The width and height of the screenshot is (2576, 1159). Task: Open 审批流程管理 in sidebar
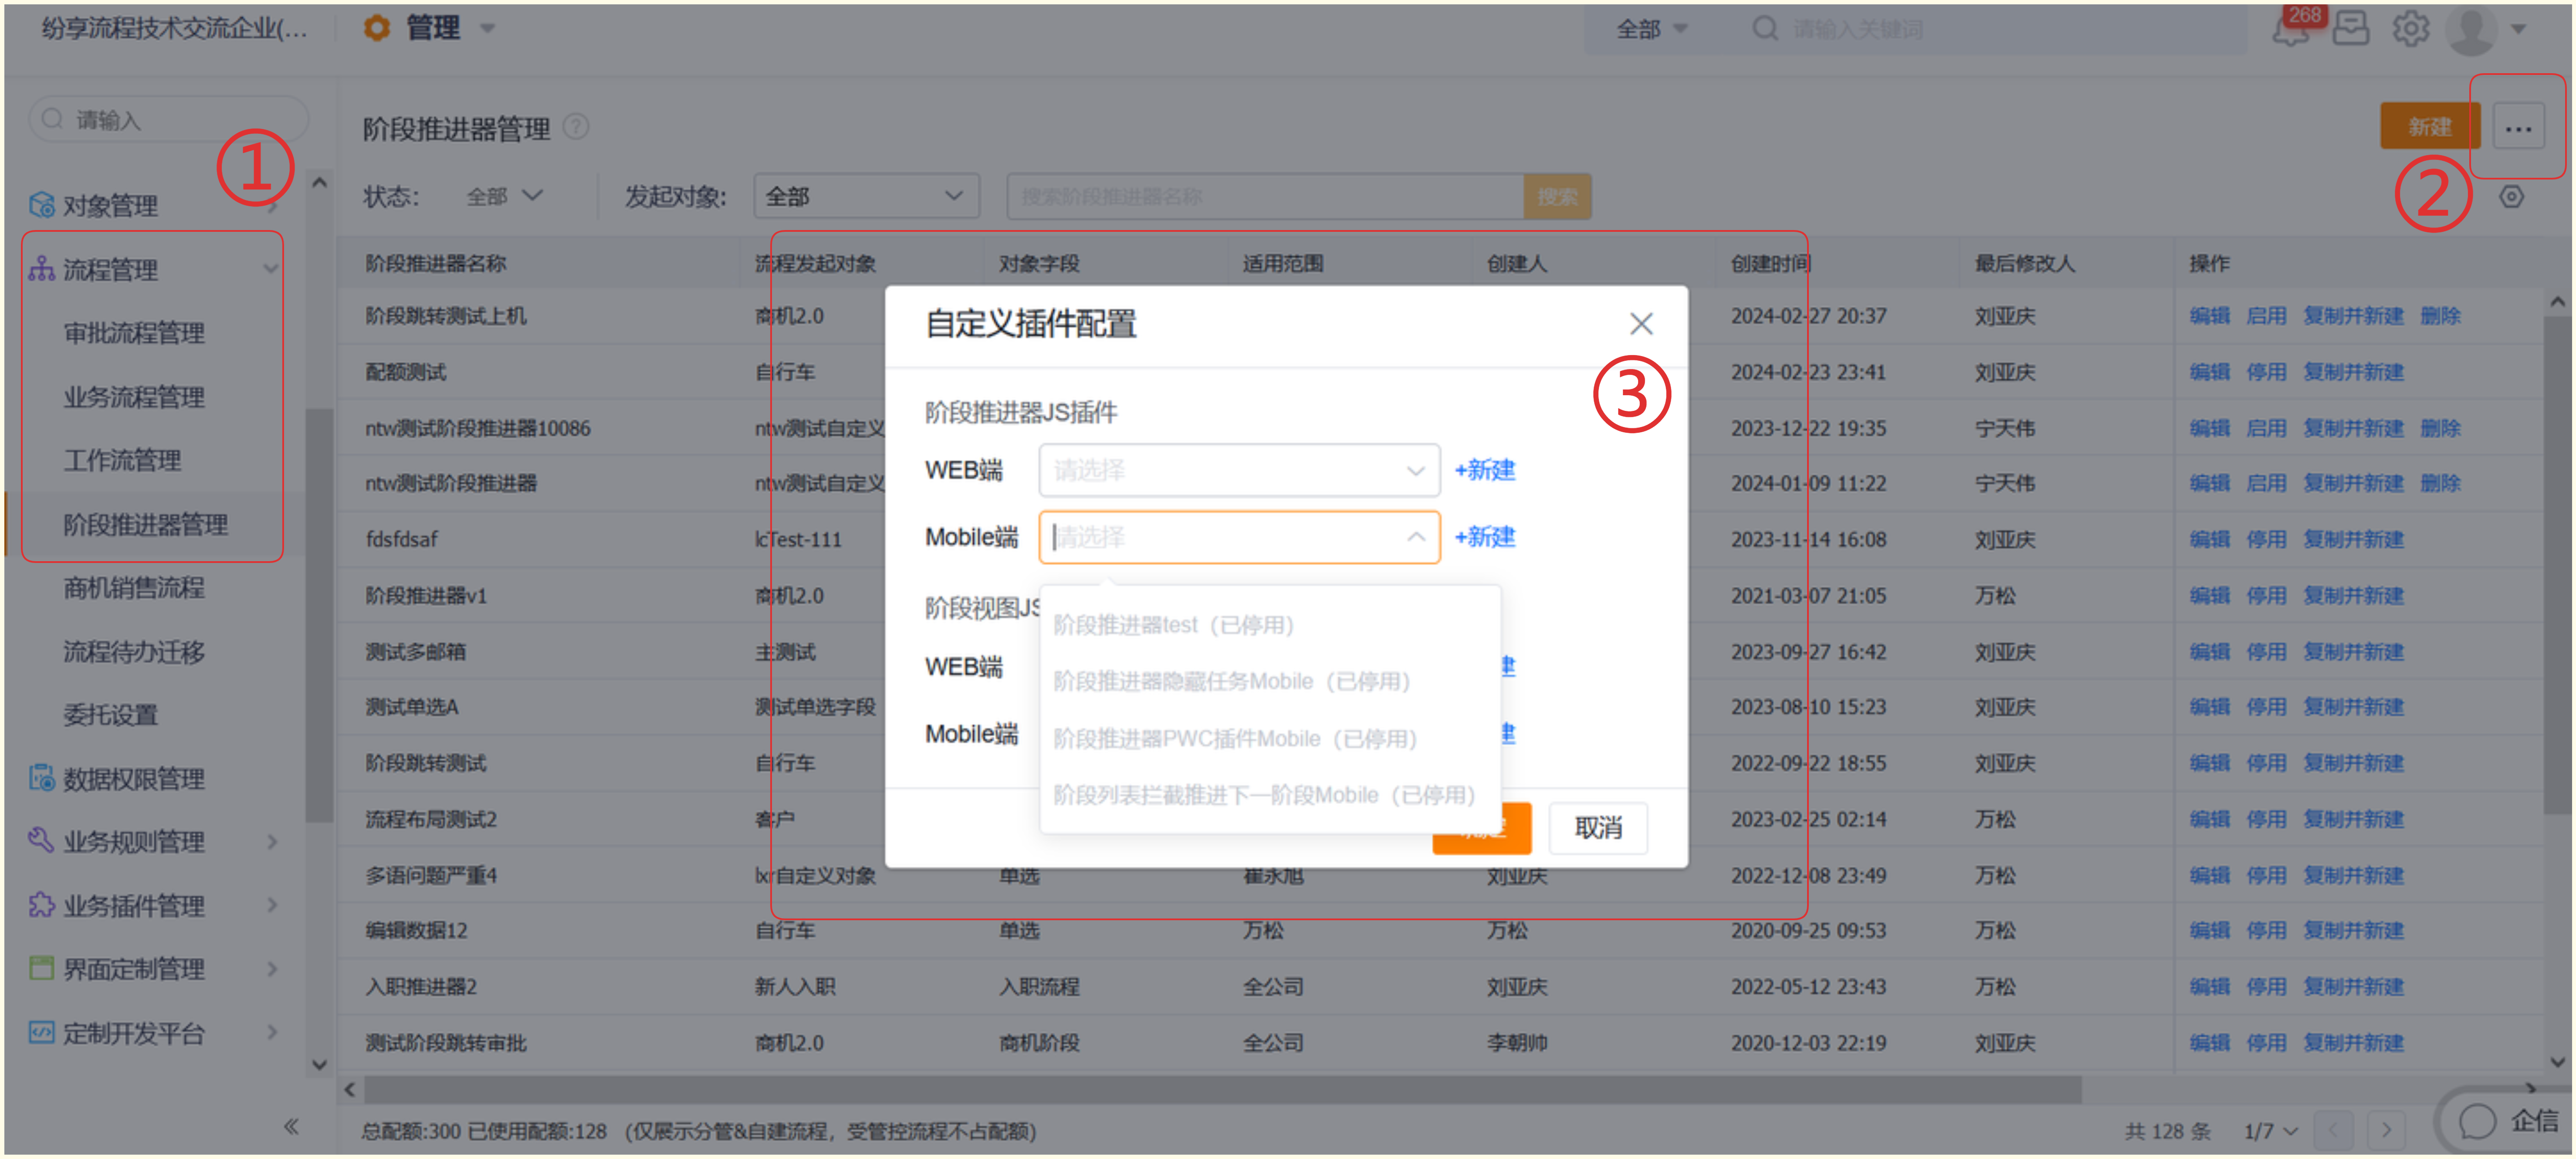tap(134, 333)
